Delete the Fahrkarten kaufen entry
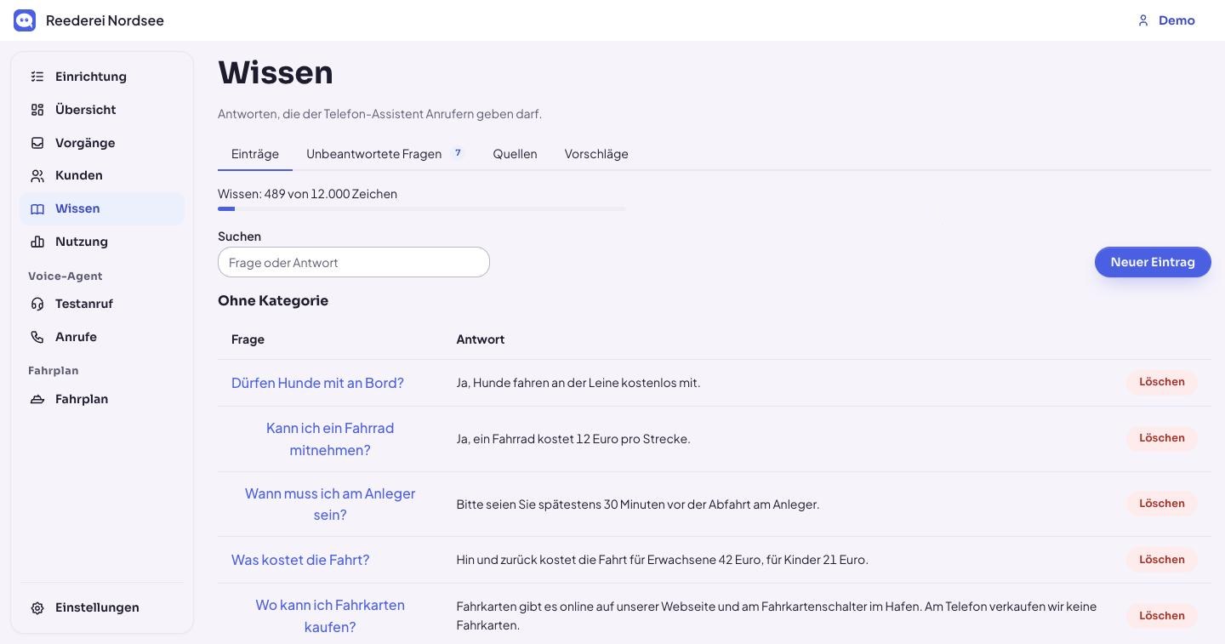This screenshot has height=644, width=1225. [x=1162, y=616]
